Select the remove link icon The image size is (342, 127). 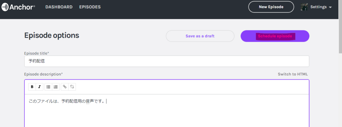72,87
